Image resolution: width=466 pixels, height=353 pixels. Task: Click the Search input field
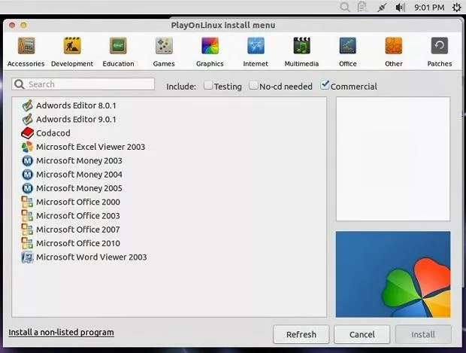point(84,84)
